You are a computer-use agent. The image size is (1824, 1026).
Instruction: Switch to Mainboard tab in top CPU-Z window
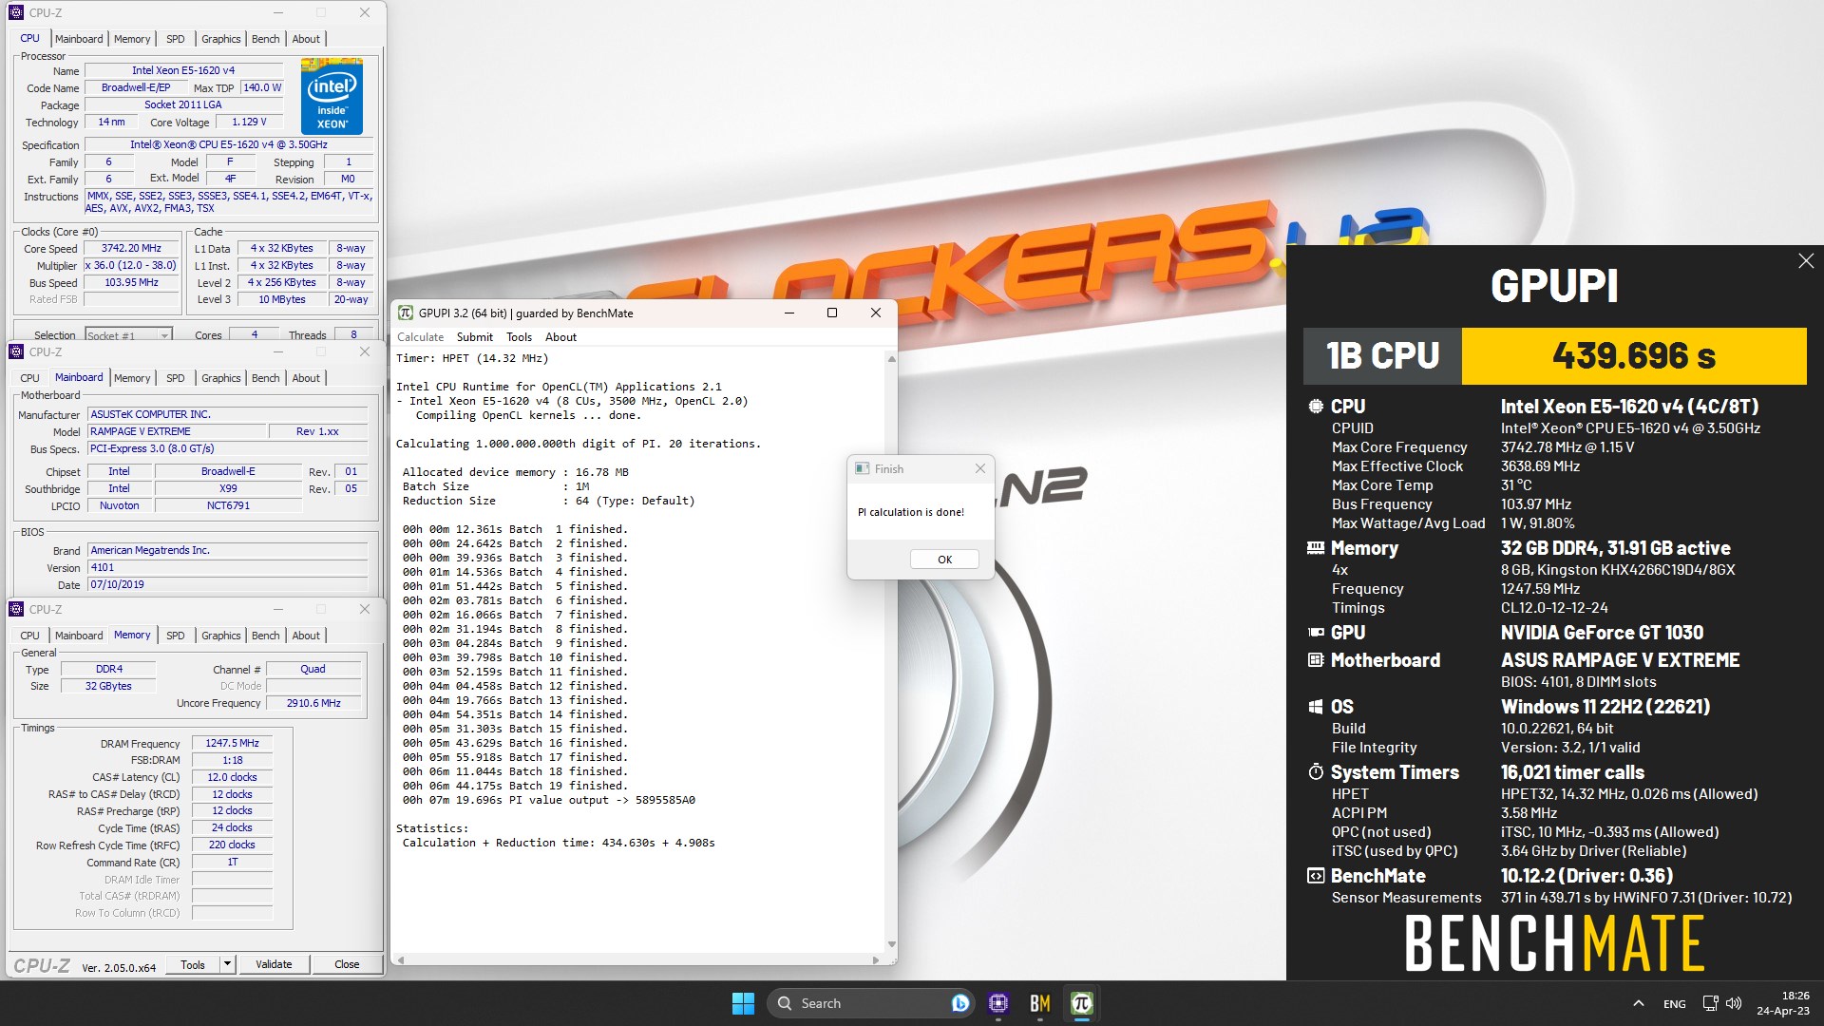tap(79, 39)
